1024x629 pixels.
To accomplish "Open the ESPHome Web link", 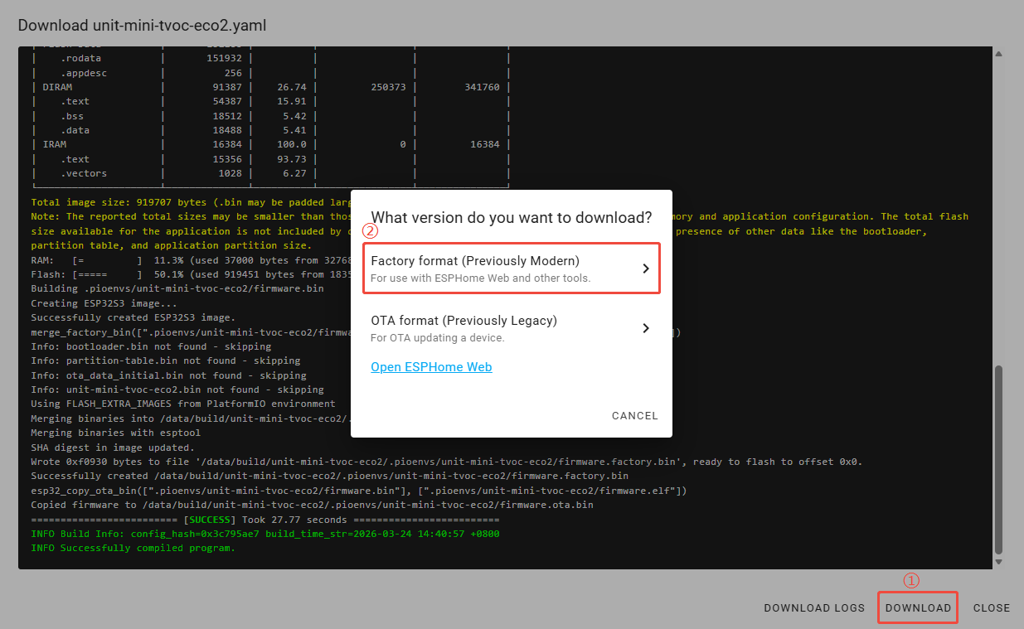I will 431,367.
